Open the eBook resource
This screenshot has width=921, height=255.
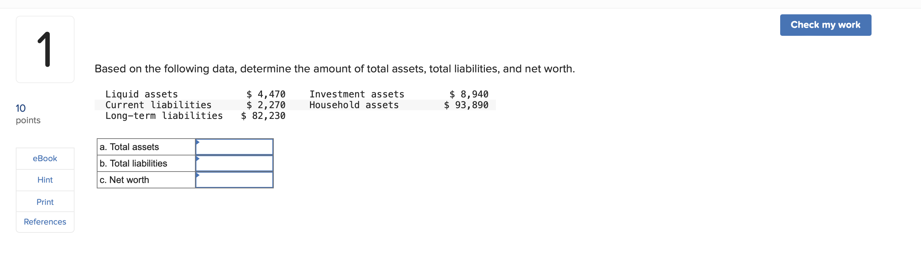click(45, 158)
